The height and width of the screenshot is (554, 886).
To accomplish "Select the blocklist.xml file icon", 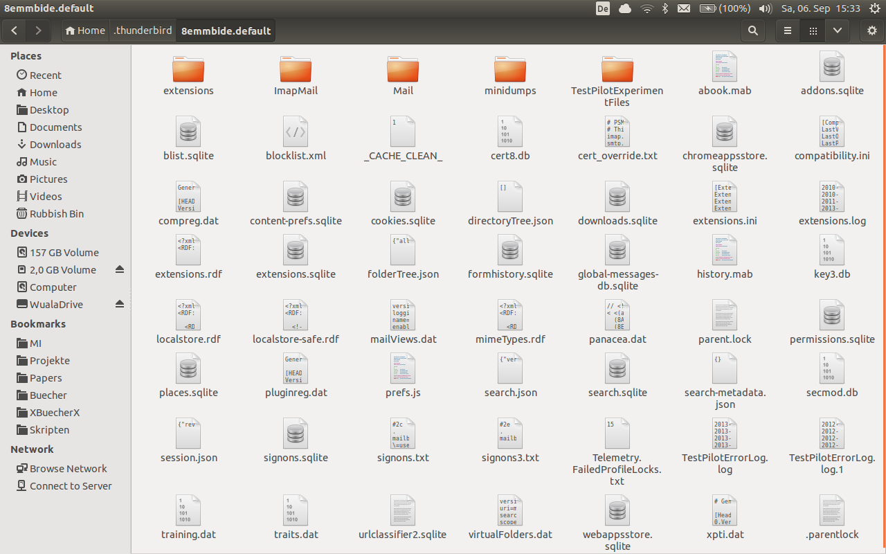I will click(296, 132).
